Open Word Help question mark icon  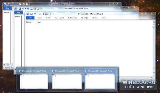click(154, 18)
